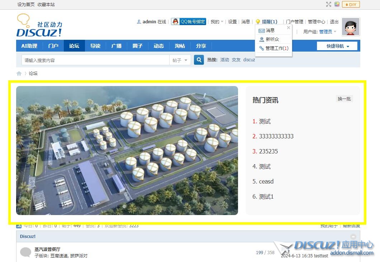The height and width of the screenshot is (262, 380).
Task: Click hot search term 交友
Action: (236, 59)
